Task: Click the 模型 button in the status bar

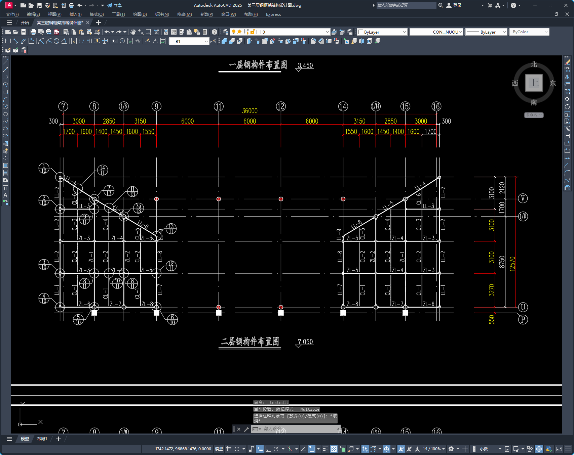Action: [219, 449]
